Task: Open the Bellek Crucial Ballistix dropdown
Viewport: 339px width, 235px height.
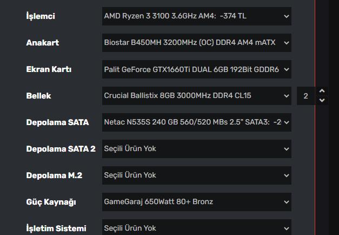Action: pos(197,96)
